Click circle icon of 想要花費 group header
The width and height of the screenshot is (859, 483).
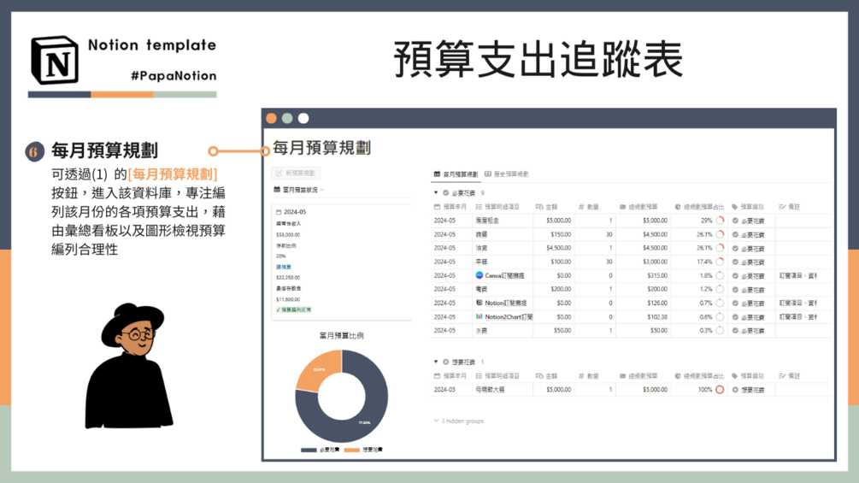click(x=445, y=362)
